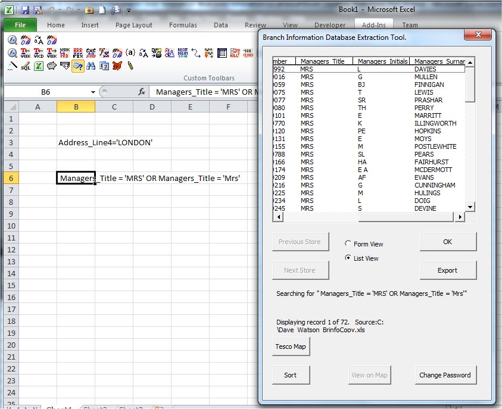502x409 pixels.
Task: Click the SQL toolbar icon
Action: pos(26,66)
